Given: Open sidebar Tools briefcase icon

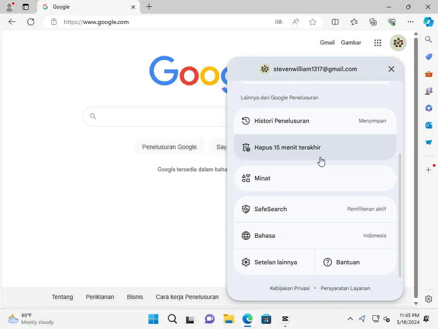Looking at the screenshot, I should click(x=429, y=74).
